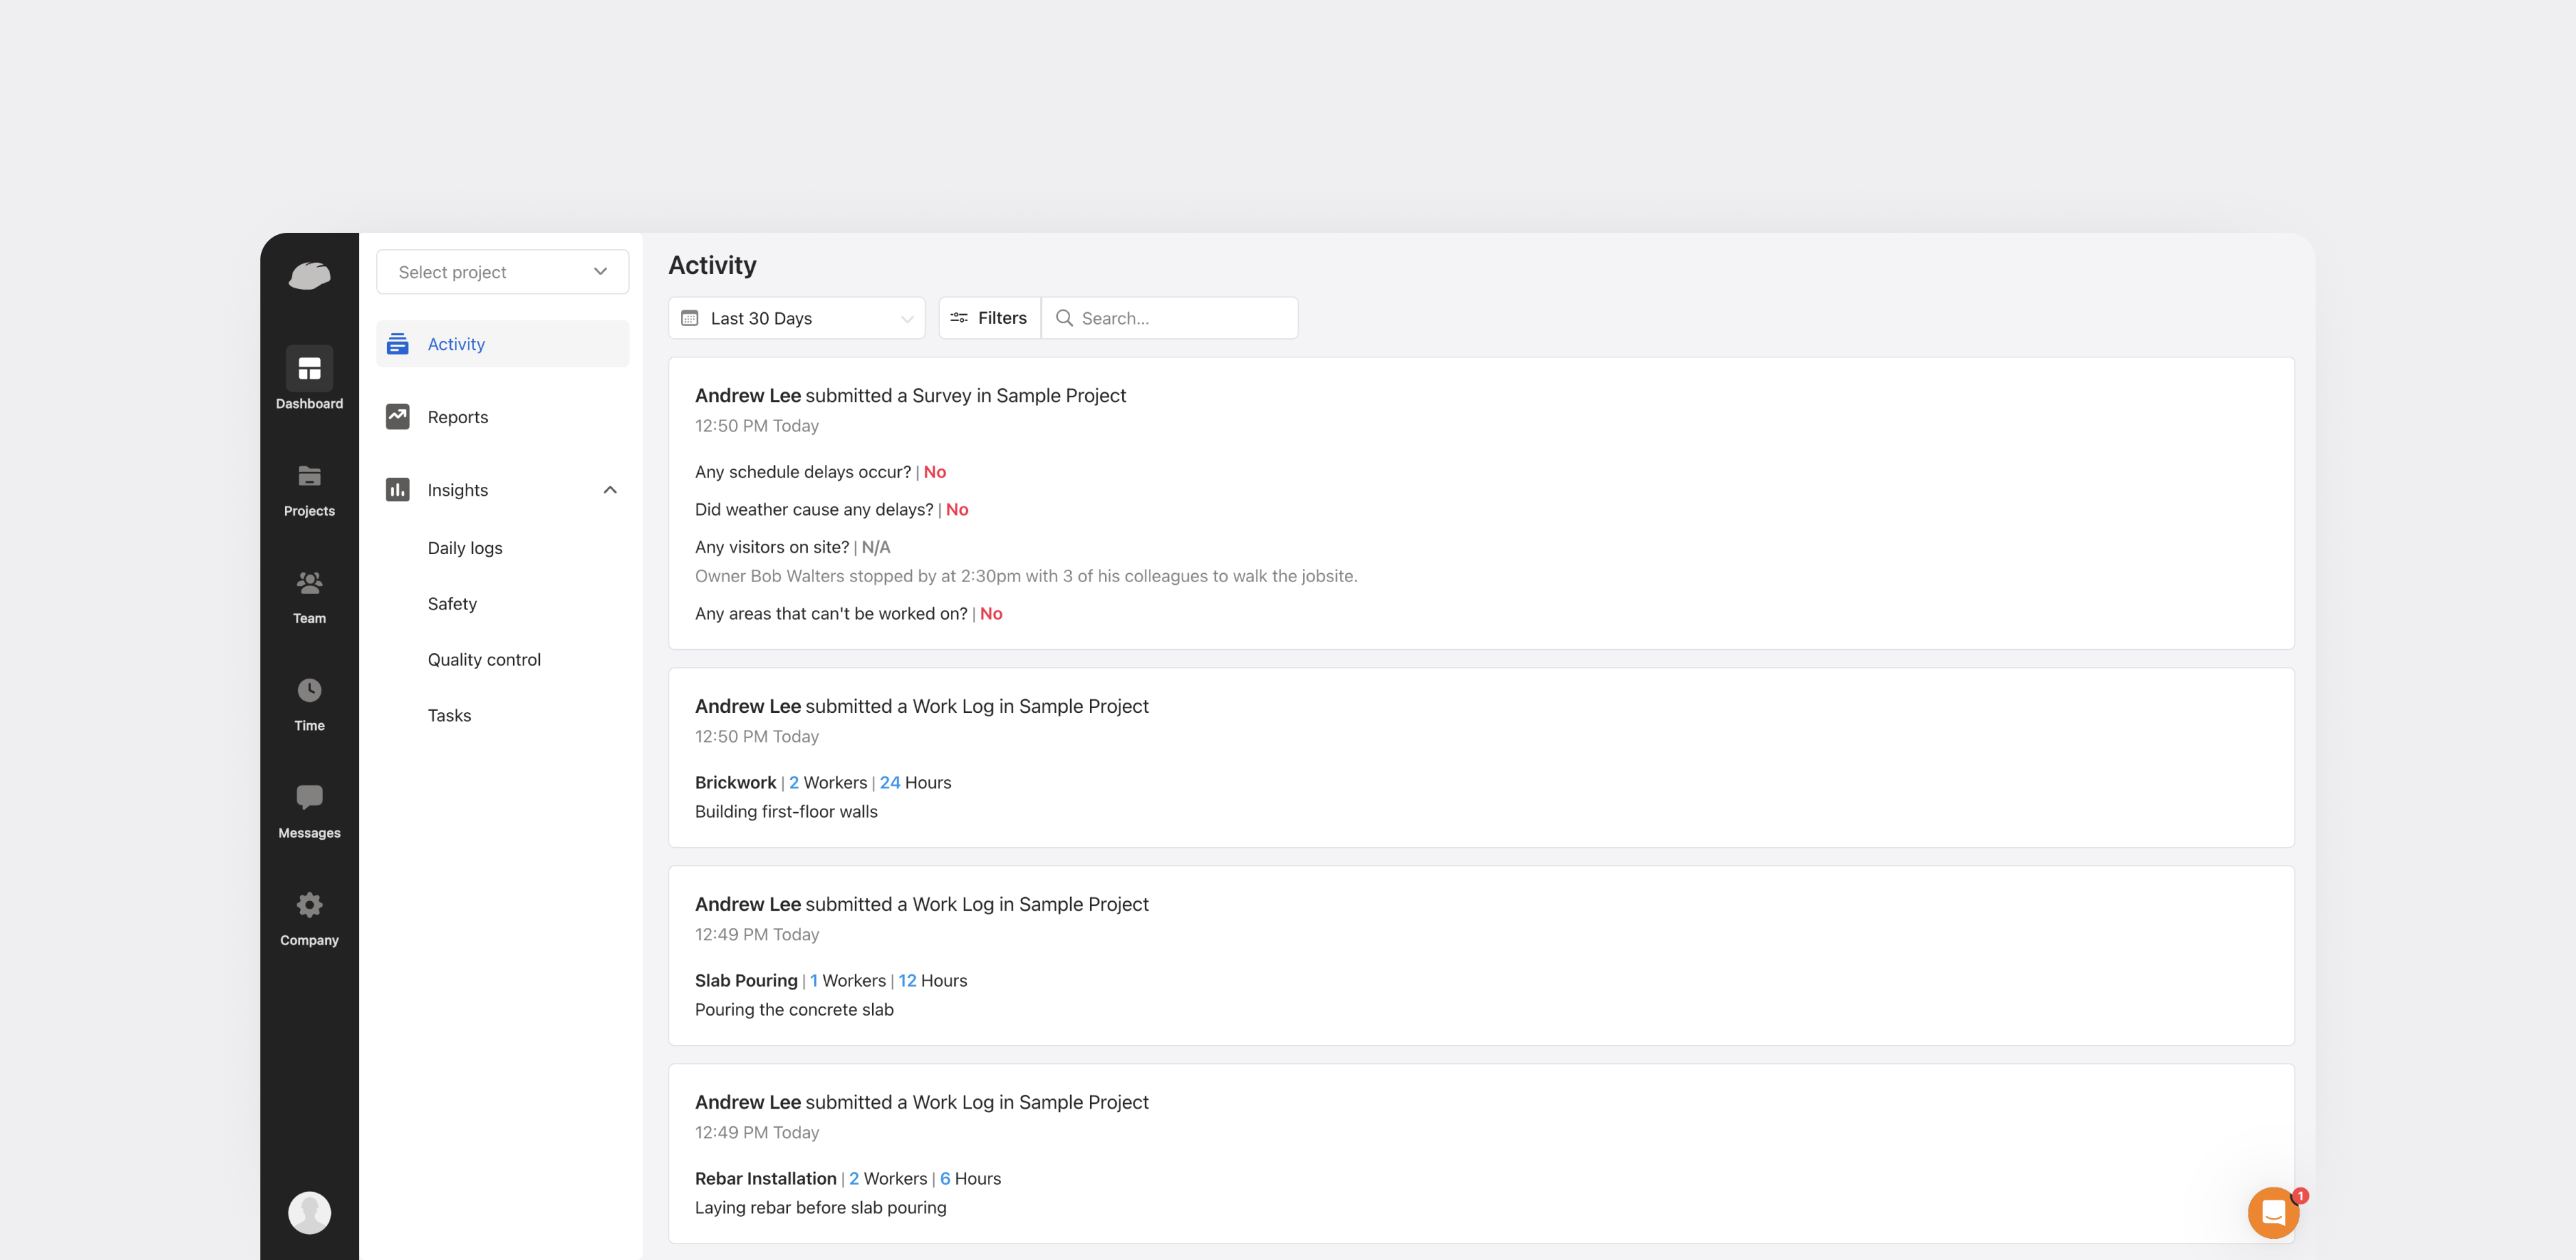Screen dimensions: 2576x1260
Task: Click the hard hat logo icon
Action: (x=309, y=275)
